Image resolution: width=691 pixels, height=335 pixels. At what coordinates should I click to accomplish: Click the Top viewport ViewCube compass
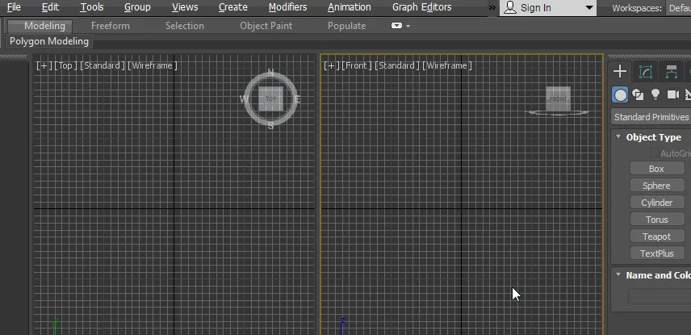point(270,100)
